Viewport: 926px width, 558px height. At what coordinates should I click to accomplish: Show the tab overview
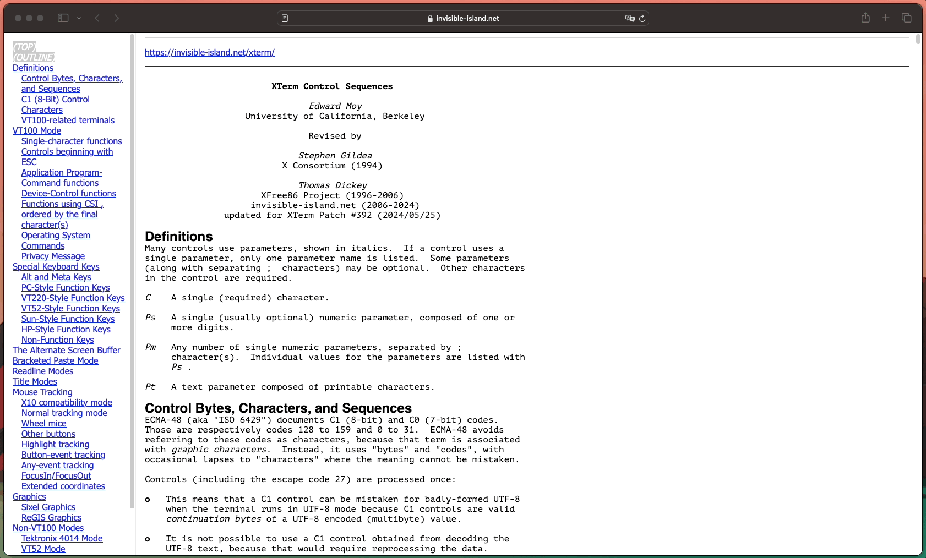[906, 18]
